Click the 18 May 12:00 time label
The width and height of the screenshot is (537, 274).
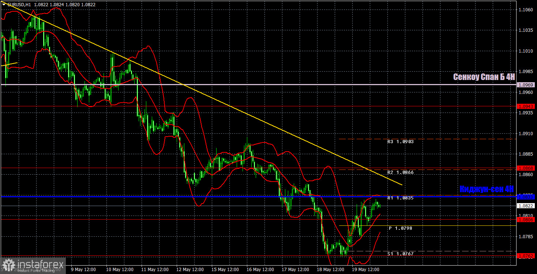click(x=330, y=270)
